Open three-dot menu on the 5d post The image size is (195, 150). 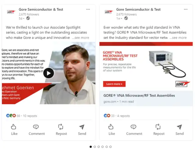(88, 9)
